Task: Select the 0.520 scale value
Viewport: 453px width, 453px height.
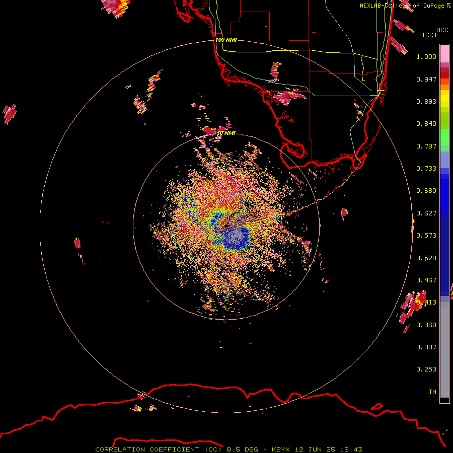Action: (426, 258)
